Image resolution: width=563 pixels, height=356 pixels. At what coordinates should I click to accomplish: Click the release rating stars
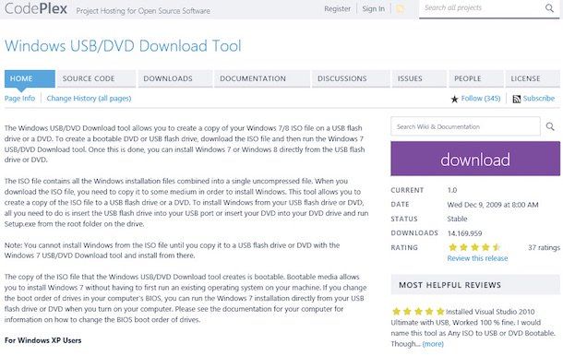point(474,247)
